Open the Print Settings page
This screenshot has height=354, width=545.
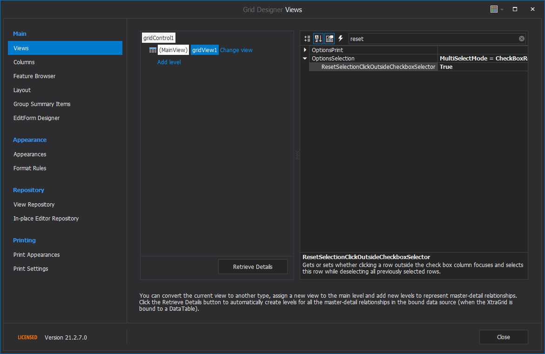pos(31,268)
